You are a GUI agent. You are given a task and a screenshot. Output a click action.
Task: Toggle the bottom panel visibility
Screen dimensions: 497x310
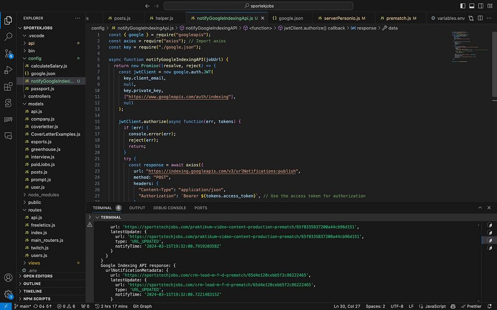(472, 6)
